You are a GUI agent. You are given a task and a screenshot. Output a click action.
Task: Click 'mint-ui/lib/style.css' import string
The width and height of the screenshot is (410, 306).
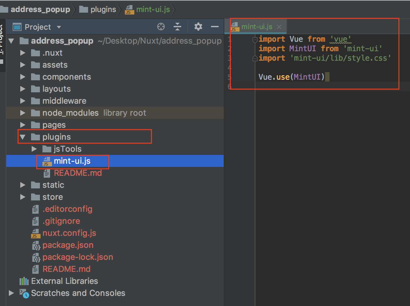click(x=341, y=58)
